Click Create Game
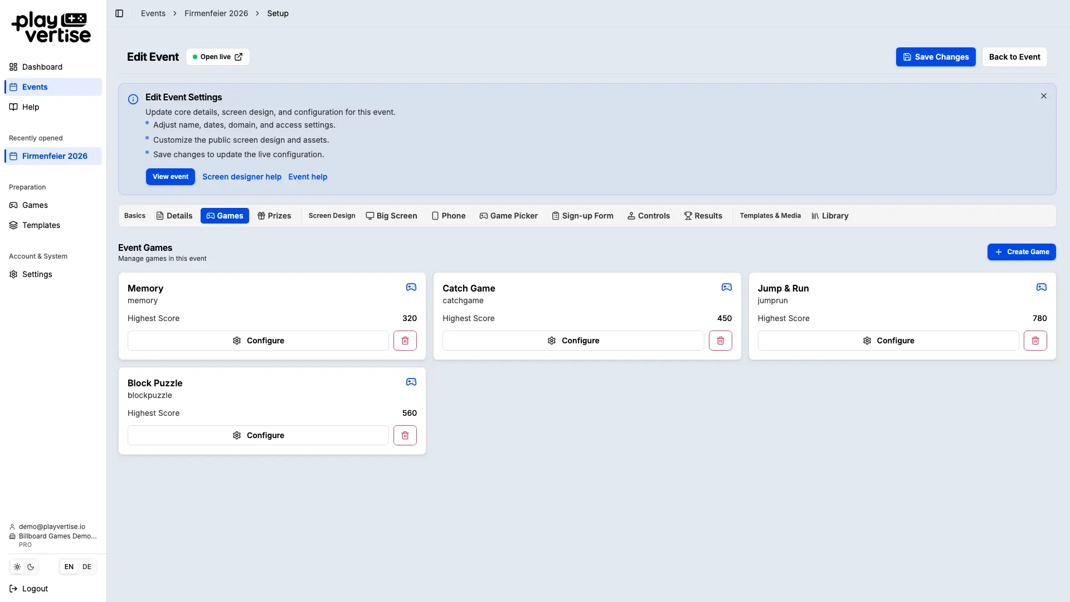 [1022, 252]
